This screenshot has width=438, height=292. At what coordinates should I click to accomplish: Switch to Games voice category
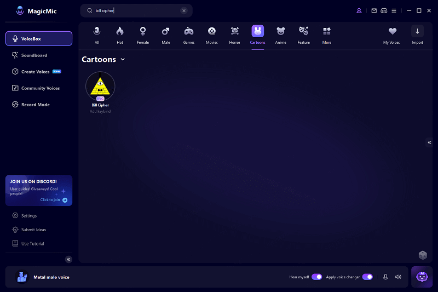pyautogui.click(x=189, y=36)
